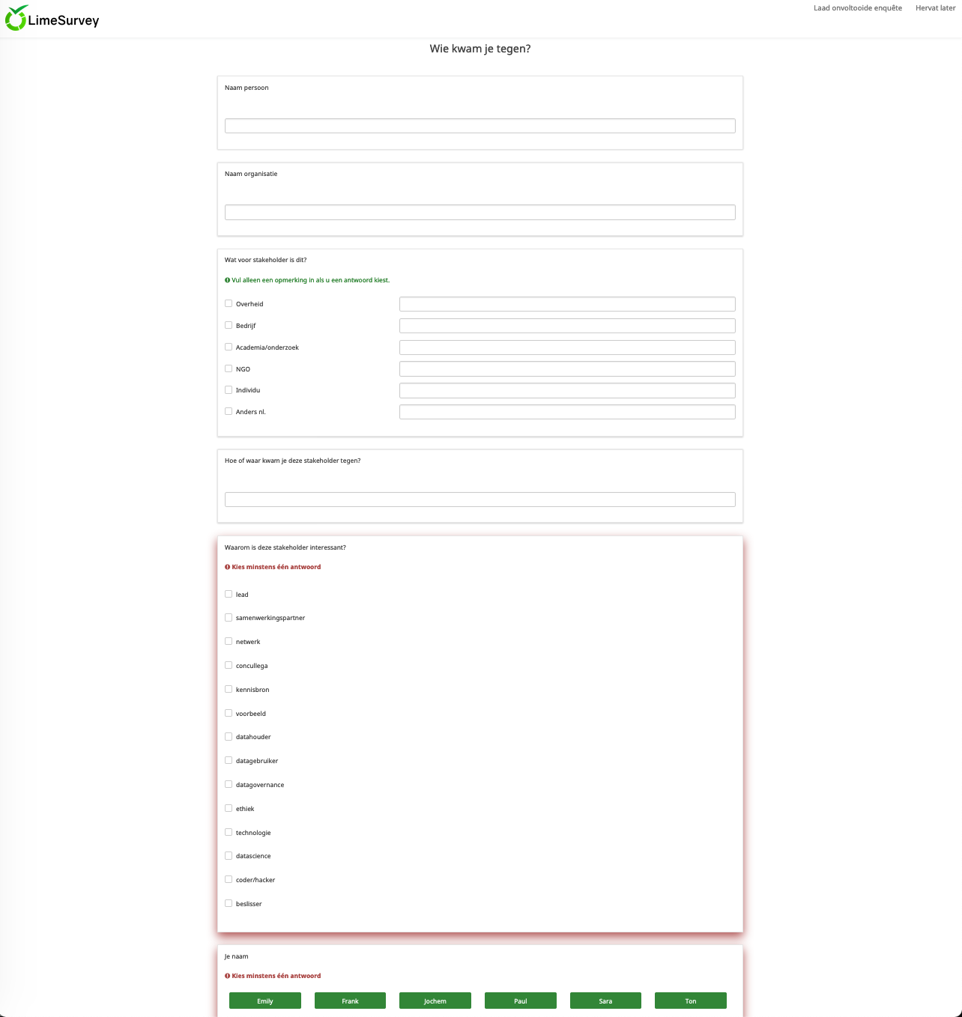The height and width of the screenshot is (1017, 962).
Task: Toggle the datagovernance checkbox
Action: coord(229,785)
